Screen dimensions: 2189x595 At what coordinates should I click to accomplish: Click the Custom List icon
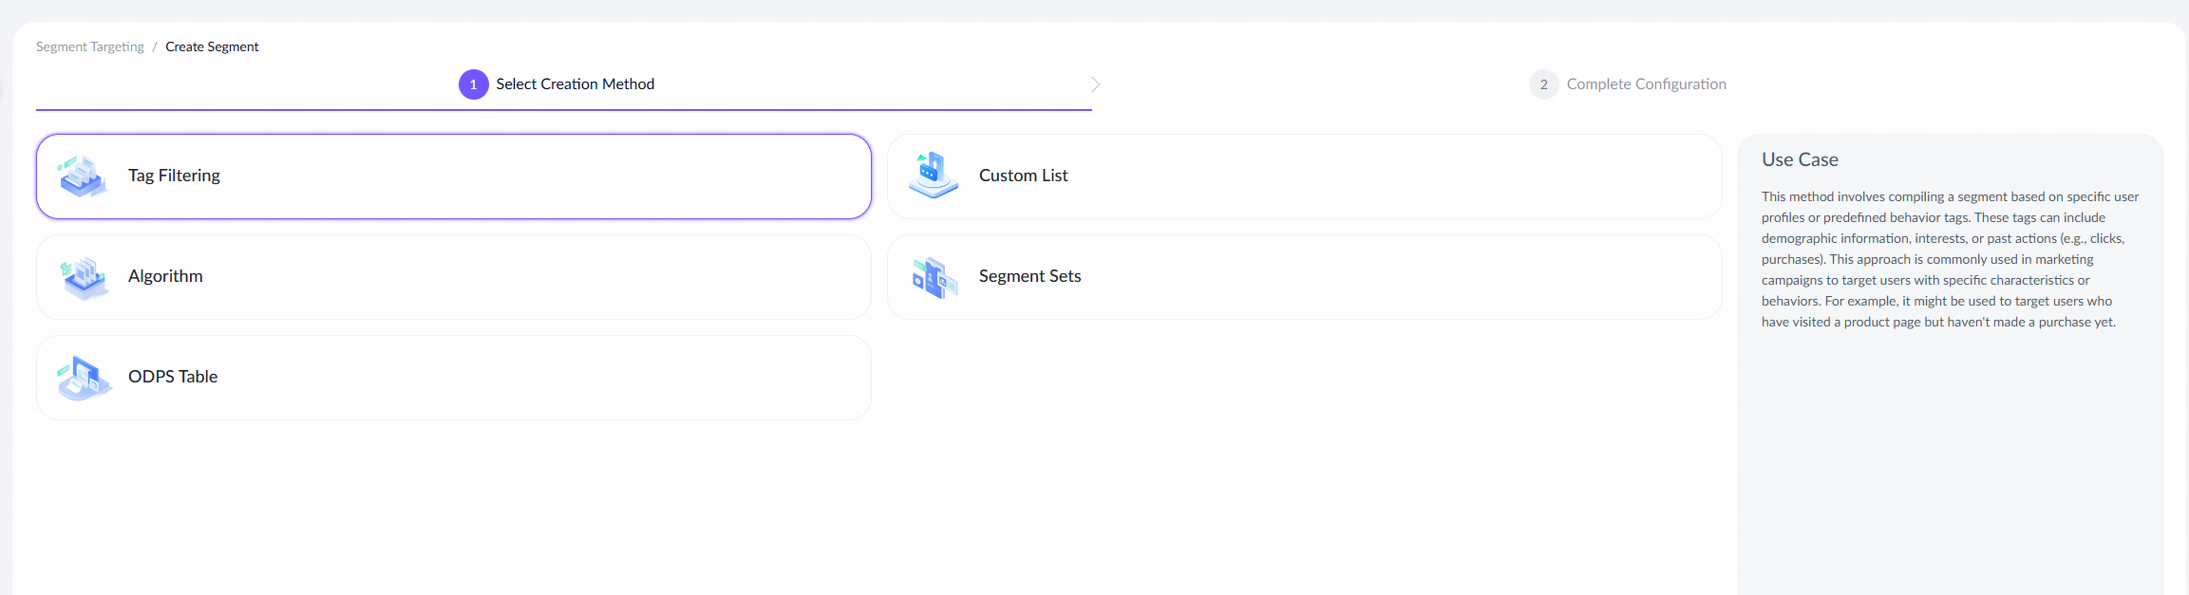[x=933, y=176]
